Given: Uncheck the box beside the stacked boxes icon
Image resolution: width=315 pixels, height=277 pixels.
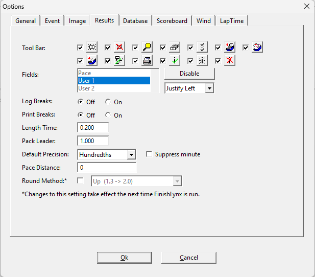Looking at the screenshot, I should click(x=163, y=48).
